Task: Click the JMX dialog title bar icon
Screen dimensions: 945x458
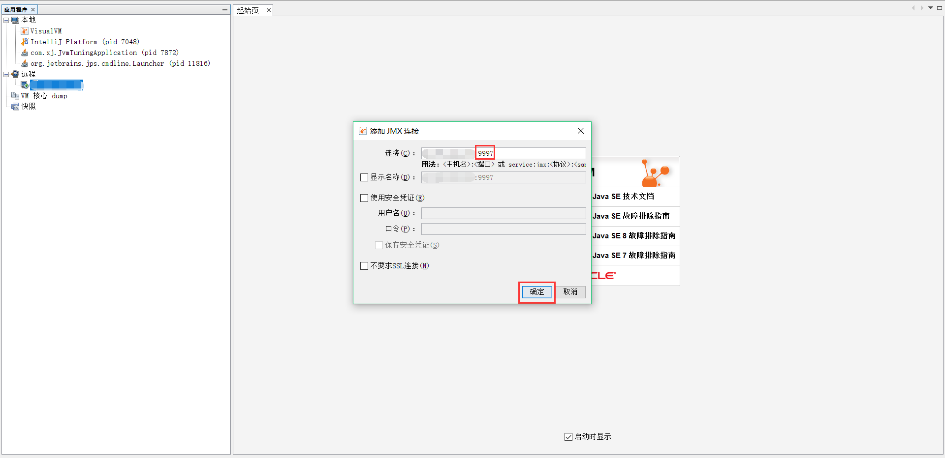Action: 363,131
